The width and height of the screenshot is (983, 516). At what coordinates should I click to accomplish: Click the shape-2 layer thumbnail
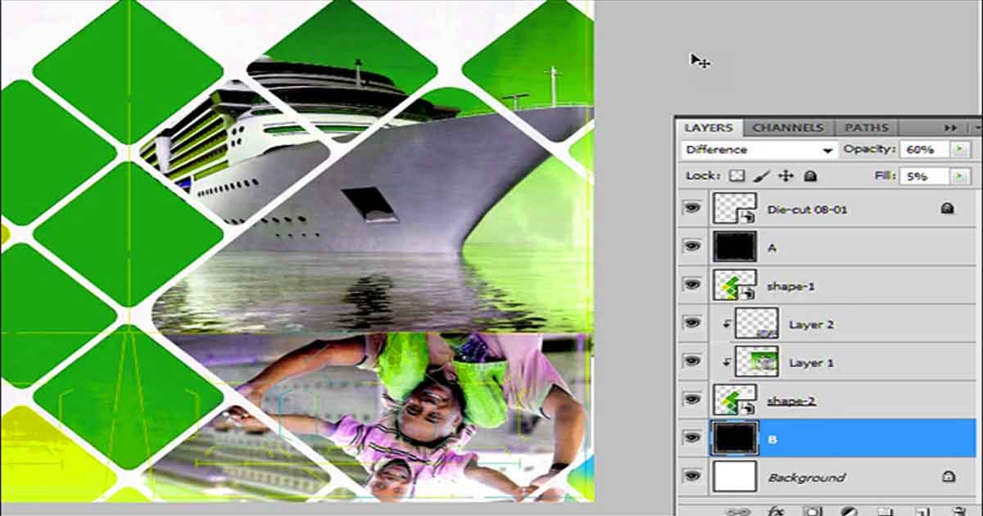(x=734, y=400)
